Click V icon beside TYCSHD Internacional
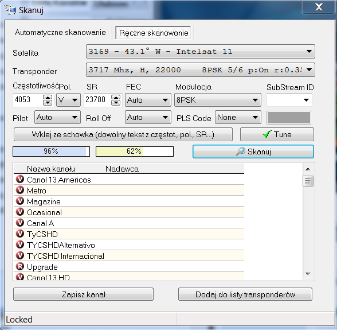 [x=20, y=255]
